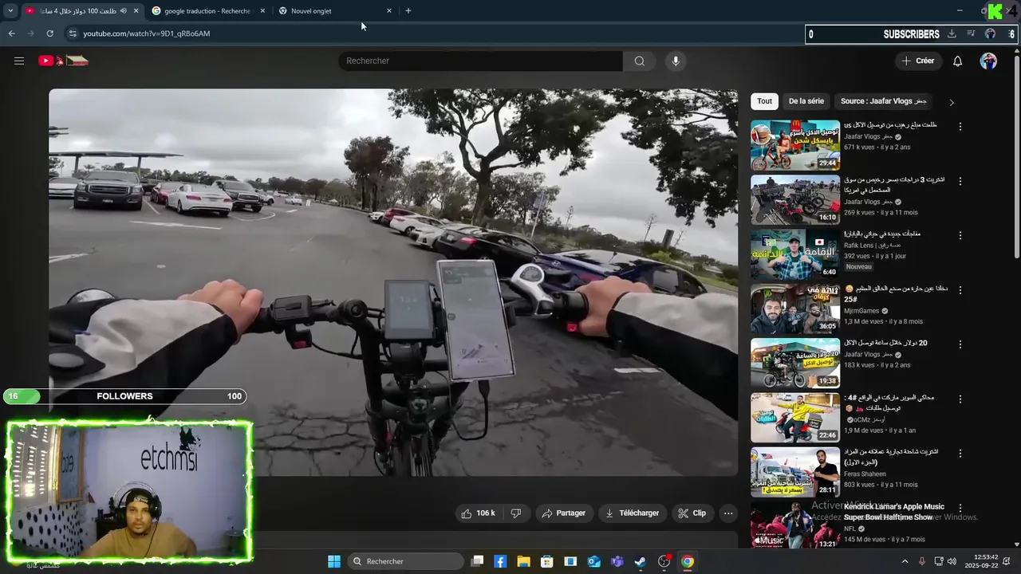The image size is (1021, 574).
Task: Click the address bar URL
Action: point(147,33)
